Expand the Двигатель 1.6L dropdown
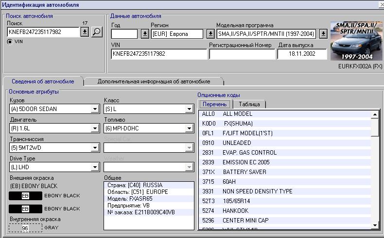384x238 pixels. pyautogui.click(x=95, y=128)
